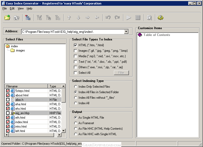
Task: Choose As Frameset output option
Action: (76, 123)
